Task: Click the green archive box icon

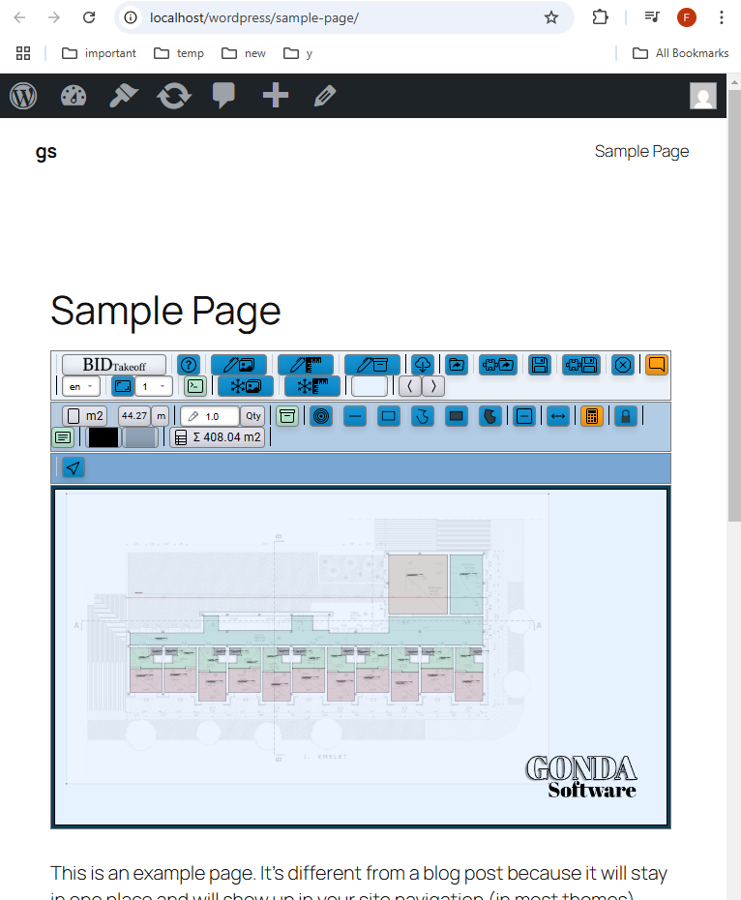Action: pos(287,416)
